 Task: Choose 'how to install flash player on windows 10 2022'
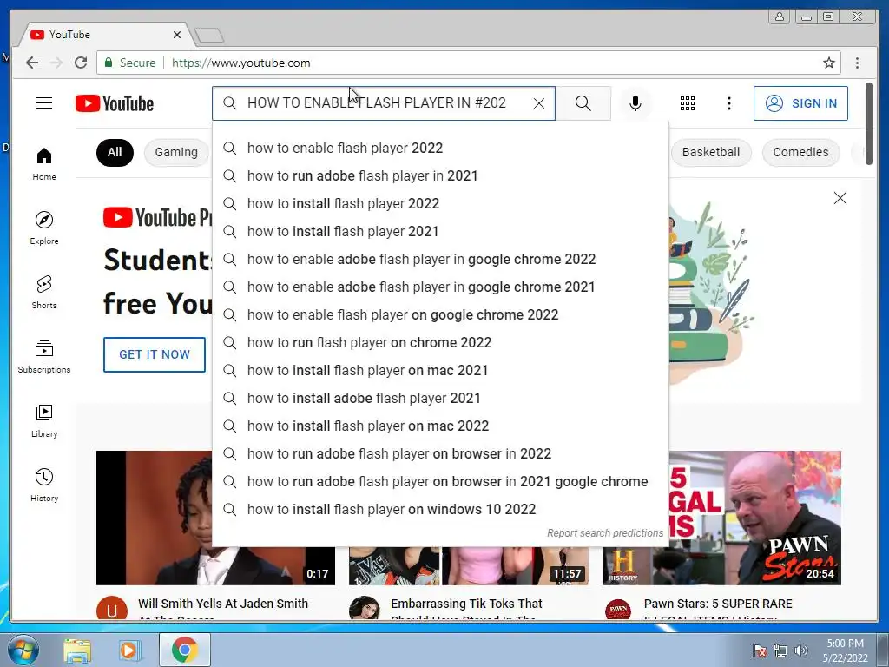click(x=440, y=509)
